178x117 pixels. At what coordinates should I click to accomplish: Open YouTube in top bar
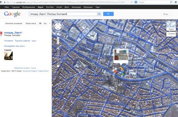(50, 7)
